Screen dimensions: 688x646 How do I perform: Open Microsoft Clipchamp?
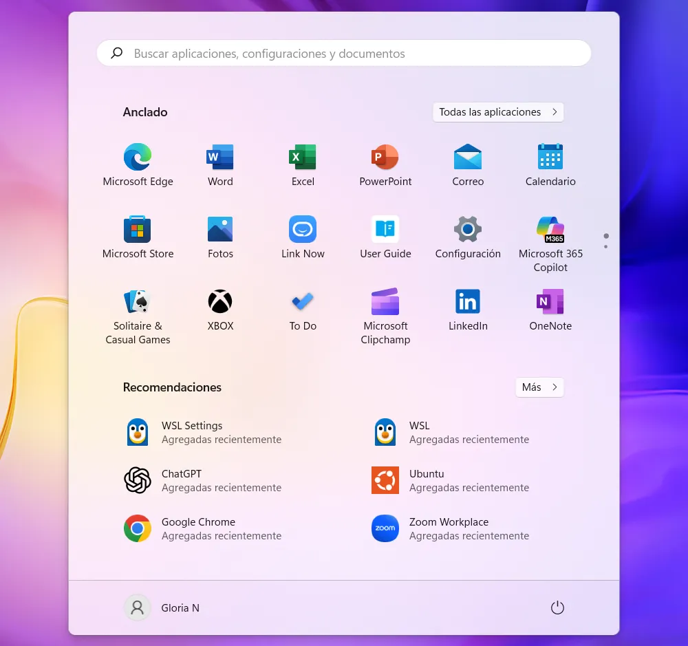[385, 316]
